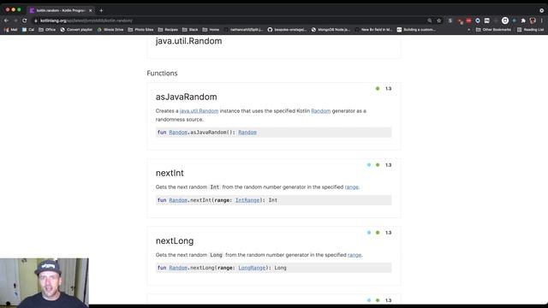Open the Building a custom bookmark

point(416,30)
